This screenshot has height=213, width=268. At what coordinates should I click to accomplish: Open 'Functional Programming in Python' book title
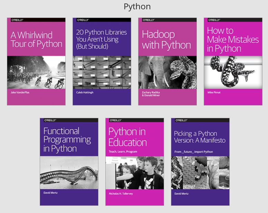tap(67, 140)
